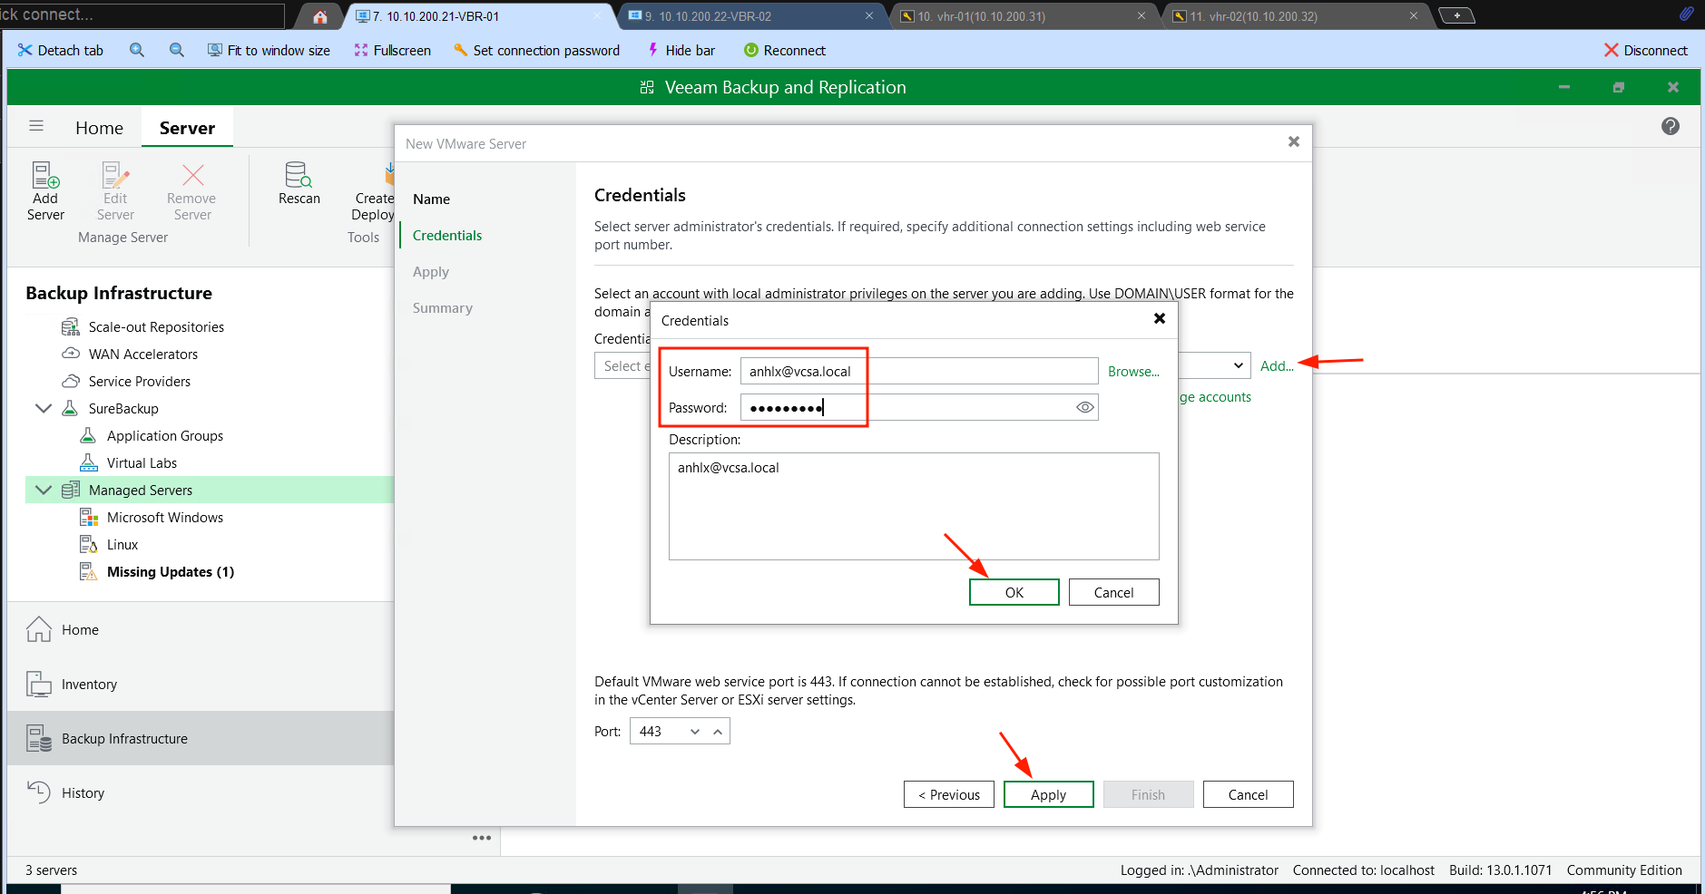Image resolution: width=1705 pixels, height=894 pixels.
Task: Show password with the eye icon
Action: coord(1084,408)
